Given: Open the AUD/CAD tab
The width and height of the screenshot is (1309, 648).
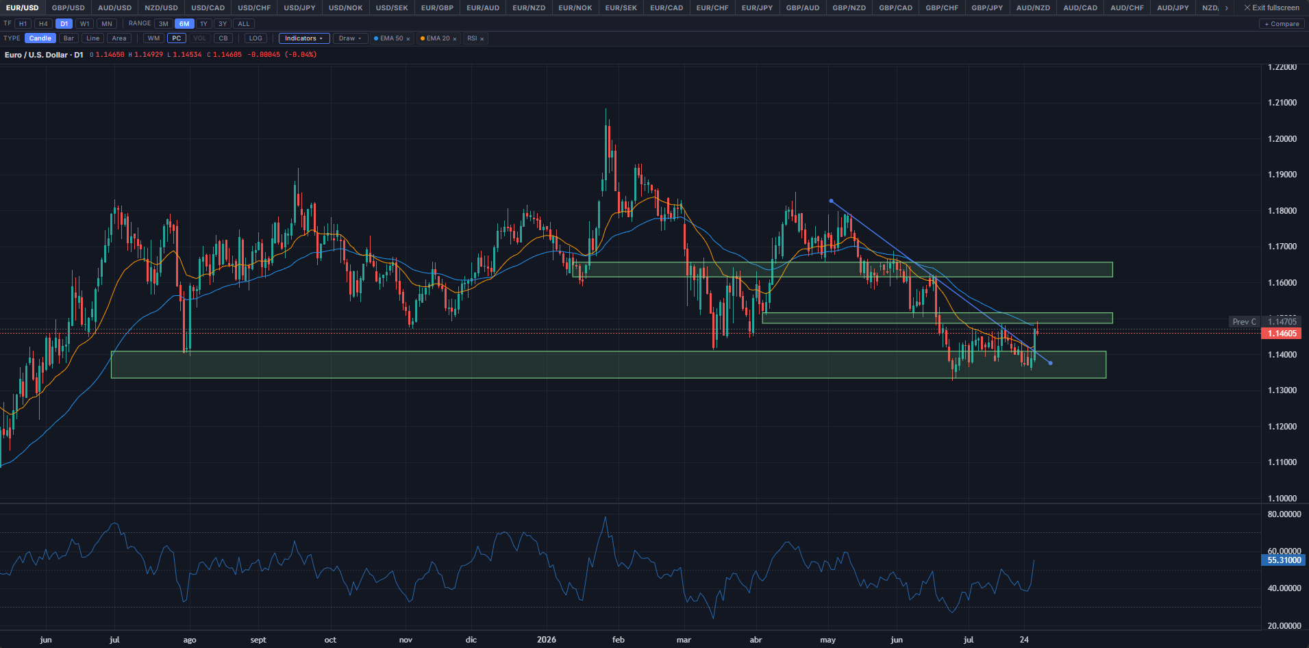Looking at the screenshot, I should (x=1080, y=8).
